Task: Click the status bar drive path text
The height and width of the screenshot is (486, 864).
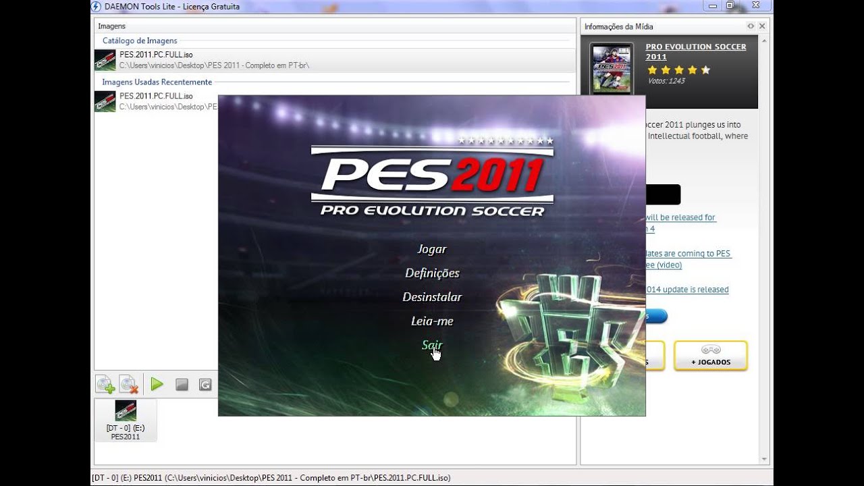Action: [271, 478]
